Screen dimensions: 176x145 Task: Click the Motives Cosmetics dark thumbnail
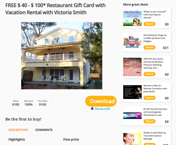point(133,92)
